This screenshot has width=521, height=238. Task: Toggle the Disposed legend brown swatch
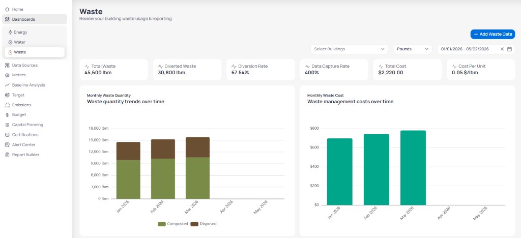194,224
